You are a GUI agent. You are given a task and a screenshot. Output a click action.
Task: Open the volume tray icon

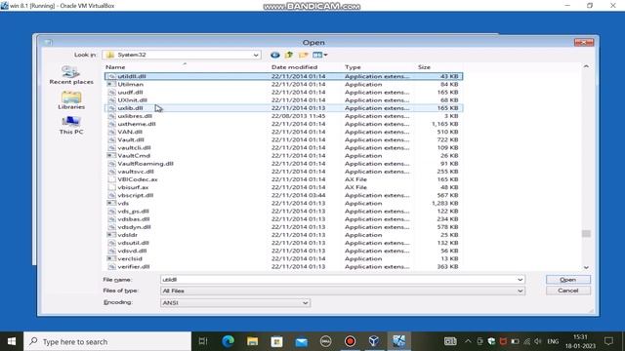coord(538,341)
